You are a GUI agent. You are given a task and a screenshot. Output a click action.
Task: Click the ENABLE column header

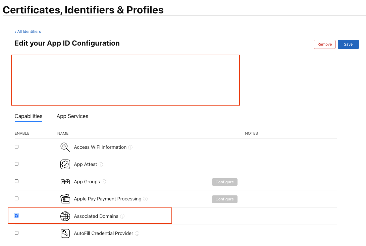pyautogui.click(x=22, y=133)
